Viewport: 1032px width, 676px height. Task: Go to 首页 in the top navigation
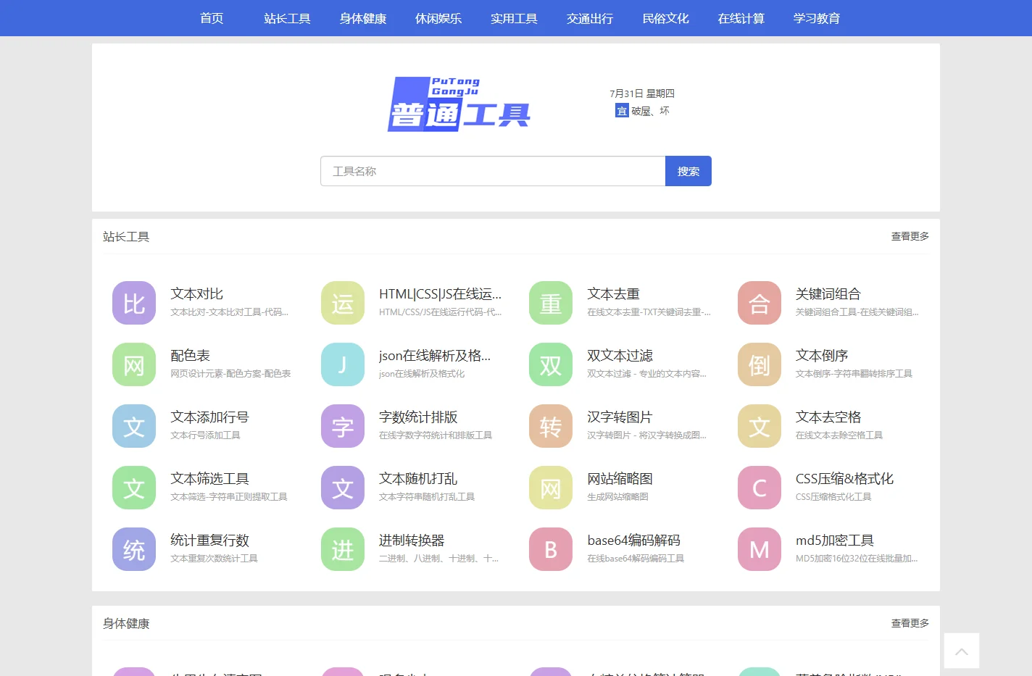(x=212, y=18)
